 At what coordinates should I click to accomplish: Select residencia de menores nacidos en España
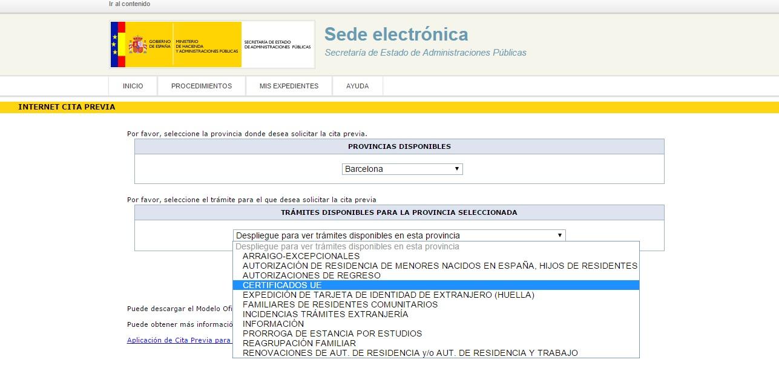pos(439,266)
